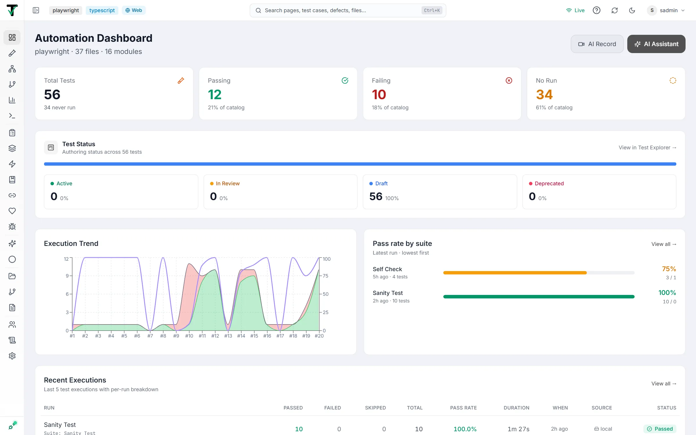The height and width of the screenshot is (435, 696).
Task: Toggle the Live connection status indicator
Action: point(575,10)
